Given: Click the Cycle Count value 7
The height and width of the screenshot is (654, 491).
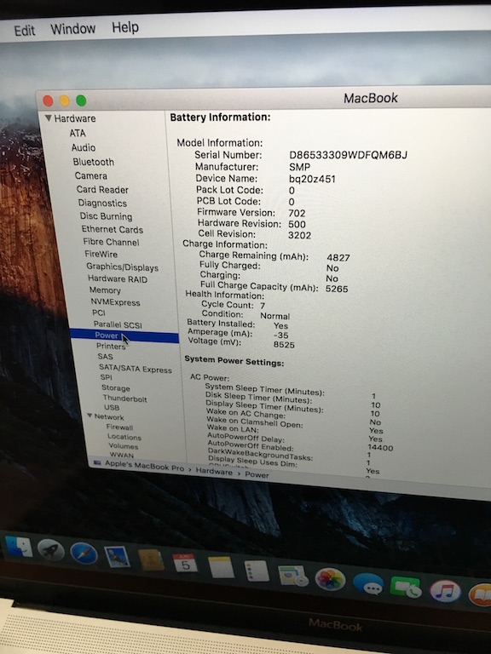Looking at the screenshot, I should 263,306.
